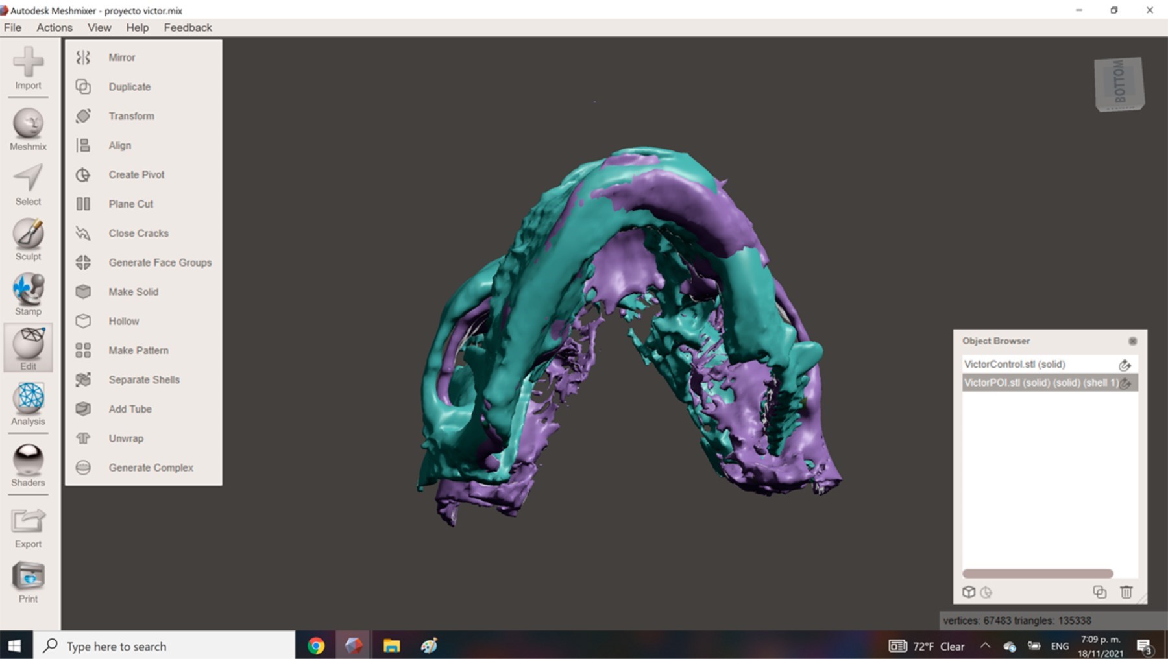This screenshot has height=659, width=1168.
Task: Open the Export dialog
Action: 28,527
